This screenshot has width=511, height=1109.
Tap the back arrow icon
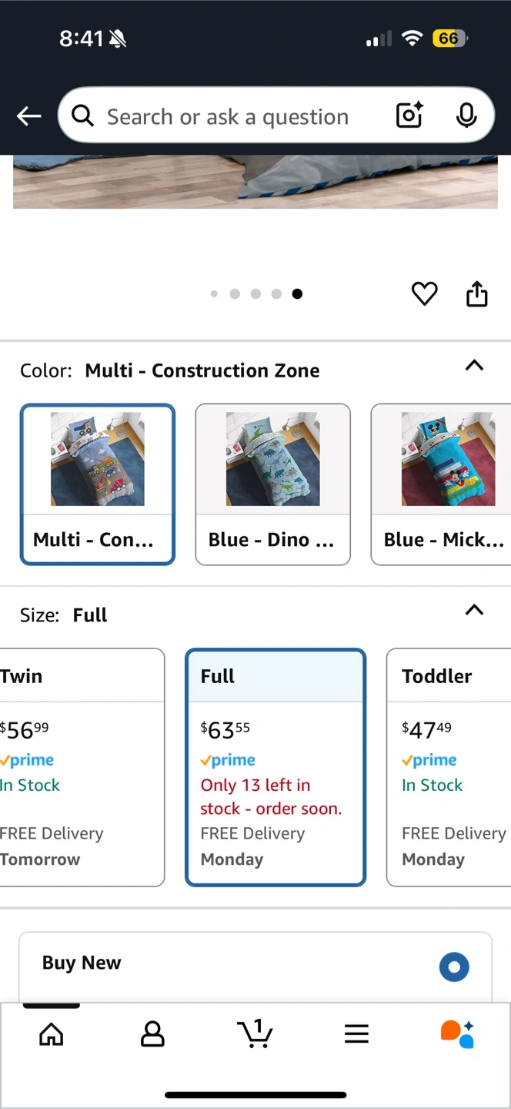pos(29,116)
